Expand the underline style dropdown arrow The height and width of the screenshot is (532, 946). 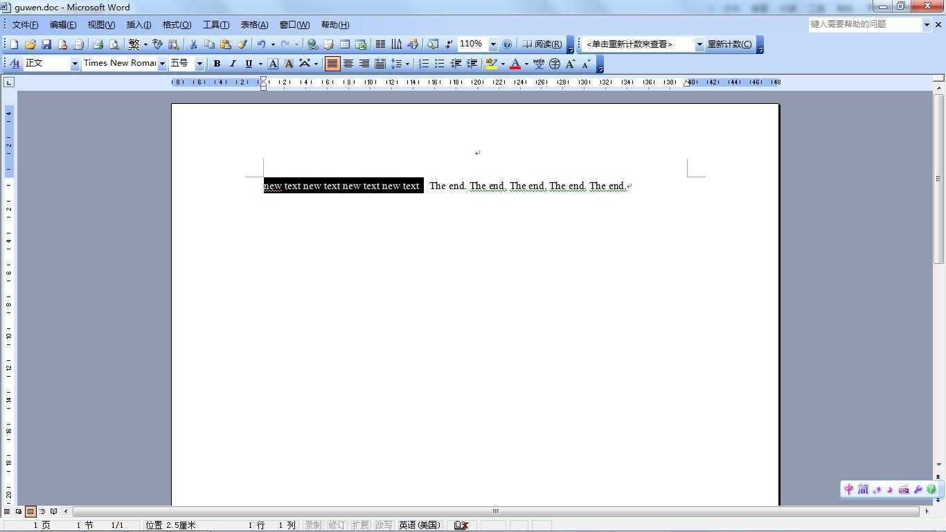260,64
